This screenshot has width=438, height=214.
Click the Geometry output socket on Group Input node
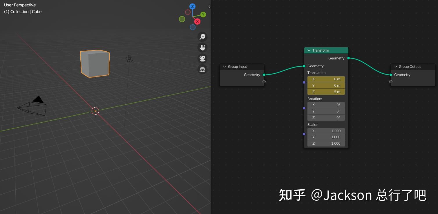click(264, 75)
